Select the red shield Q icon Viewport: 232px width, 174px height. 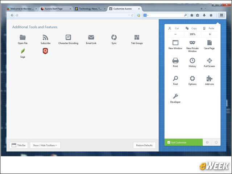[x=45, y=51]
